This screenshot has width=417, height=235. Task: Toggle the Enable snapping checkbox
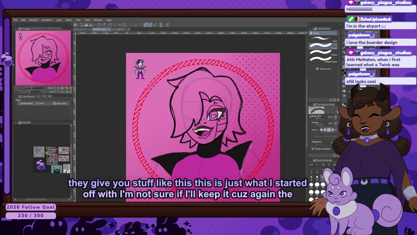click(313, 149)
